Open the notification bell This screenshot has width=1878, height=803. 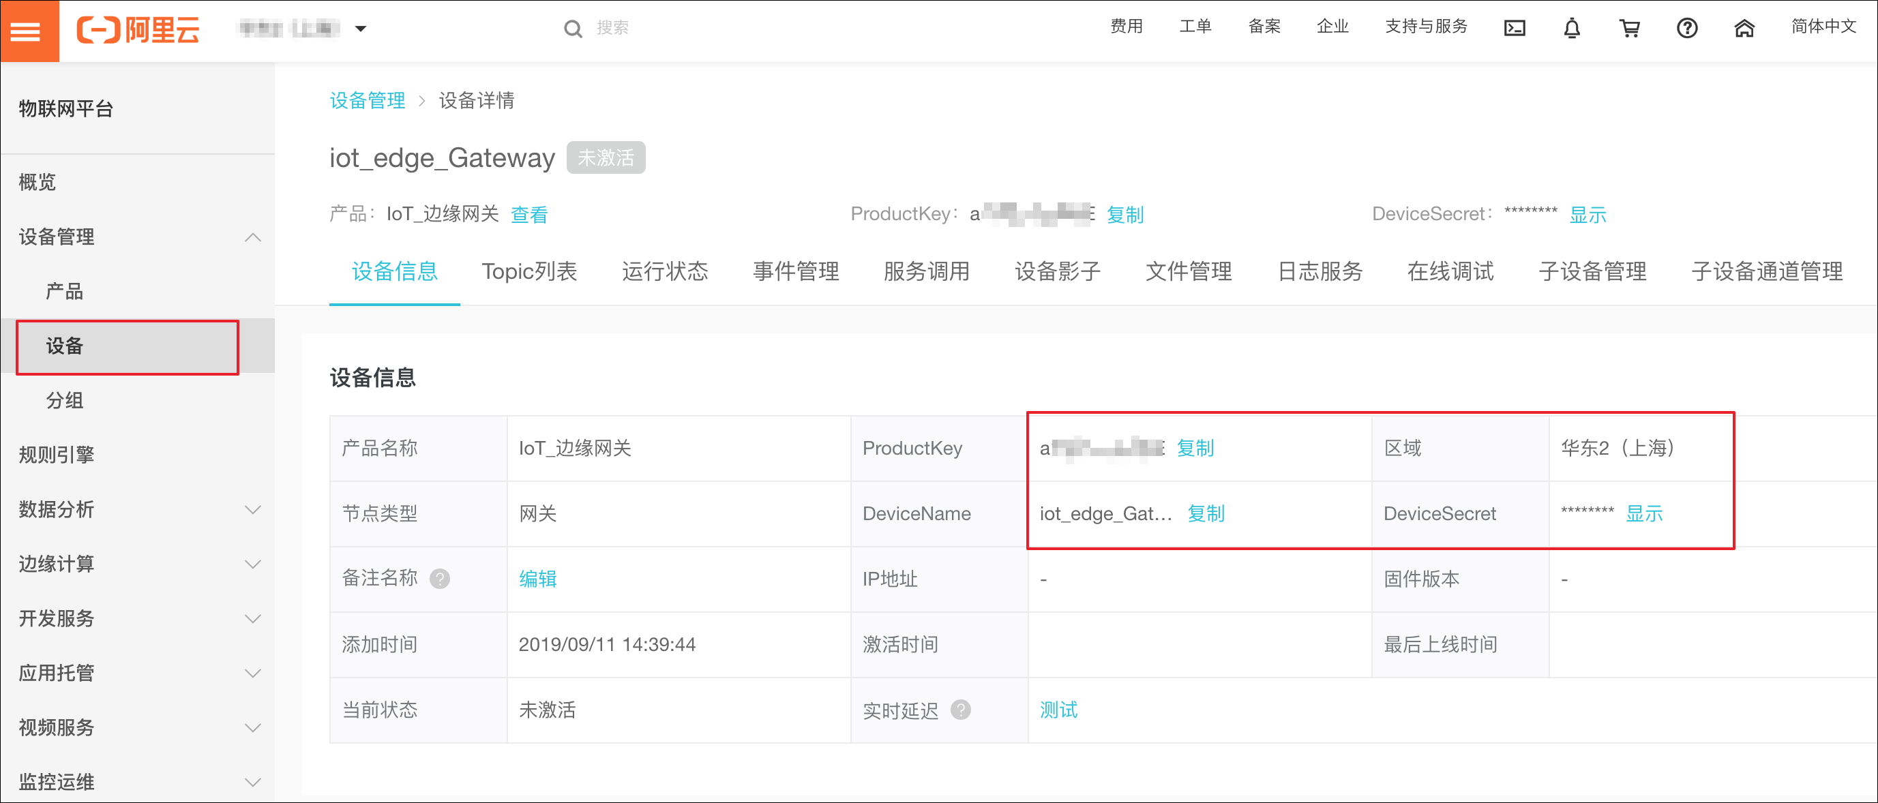[x=1572, y=29]
